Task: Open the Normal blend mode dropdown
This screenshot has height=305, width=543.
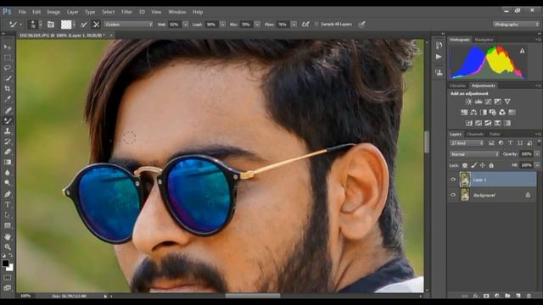Action: (474, 154)
